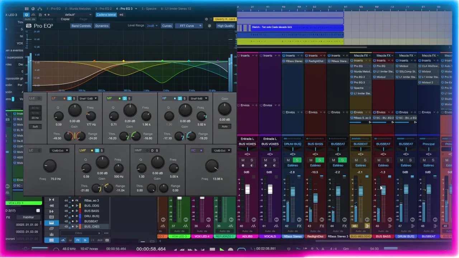Enable HMF band activation dot

(147, 150)
